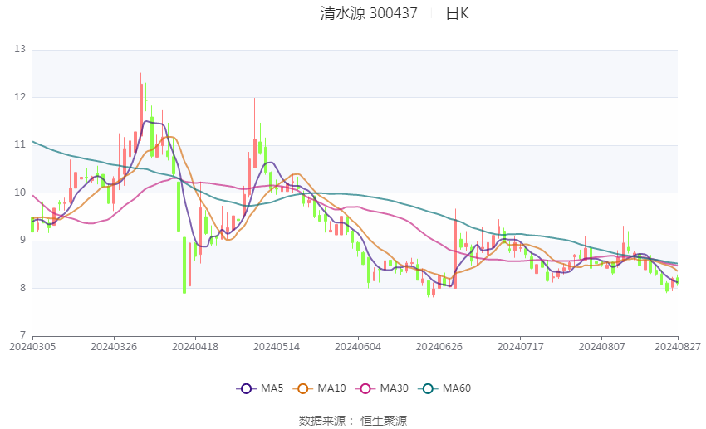Click the data source text 恒生聚源

[384, 421]
